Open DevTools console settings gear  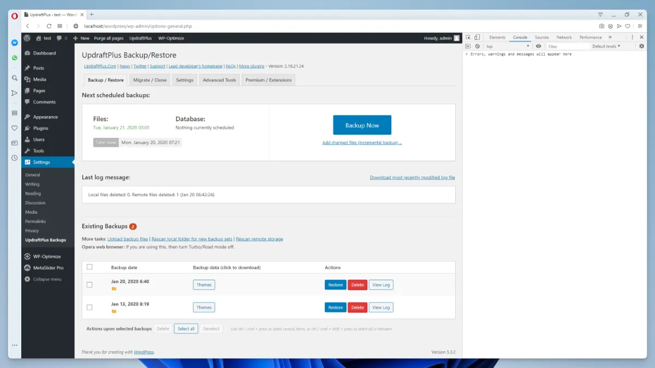(641, 46)
